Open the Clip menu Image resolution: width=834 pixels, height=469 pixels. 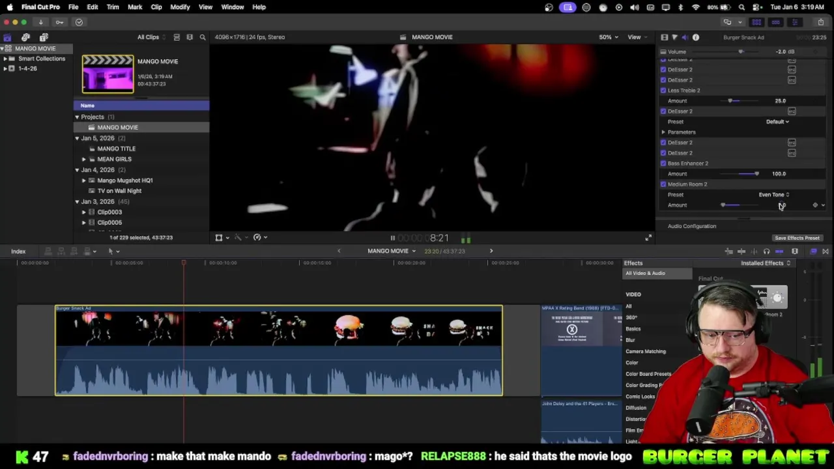tap(156, 7)
